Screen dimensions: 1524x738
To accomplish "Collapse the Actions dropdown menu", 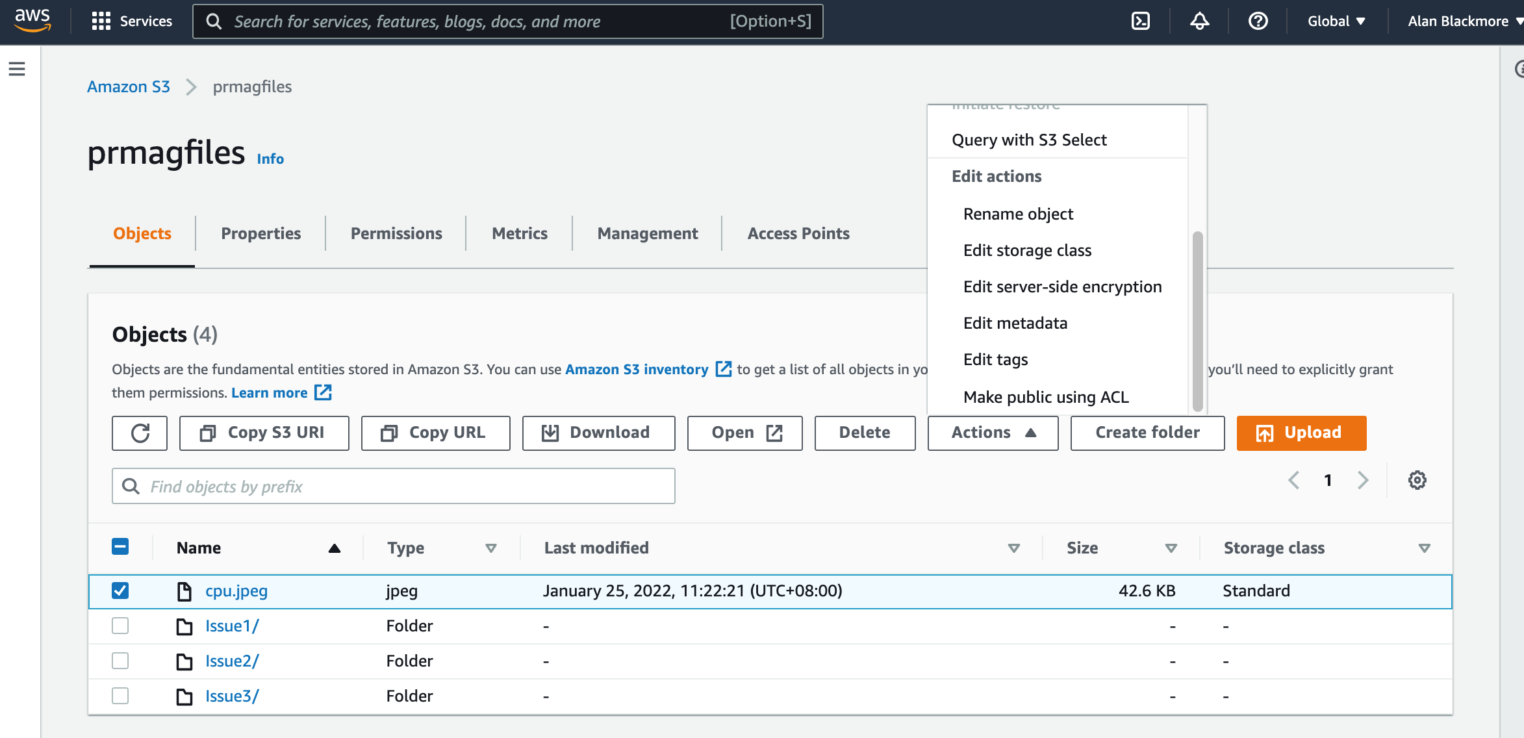I will [x=992, y=433].
